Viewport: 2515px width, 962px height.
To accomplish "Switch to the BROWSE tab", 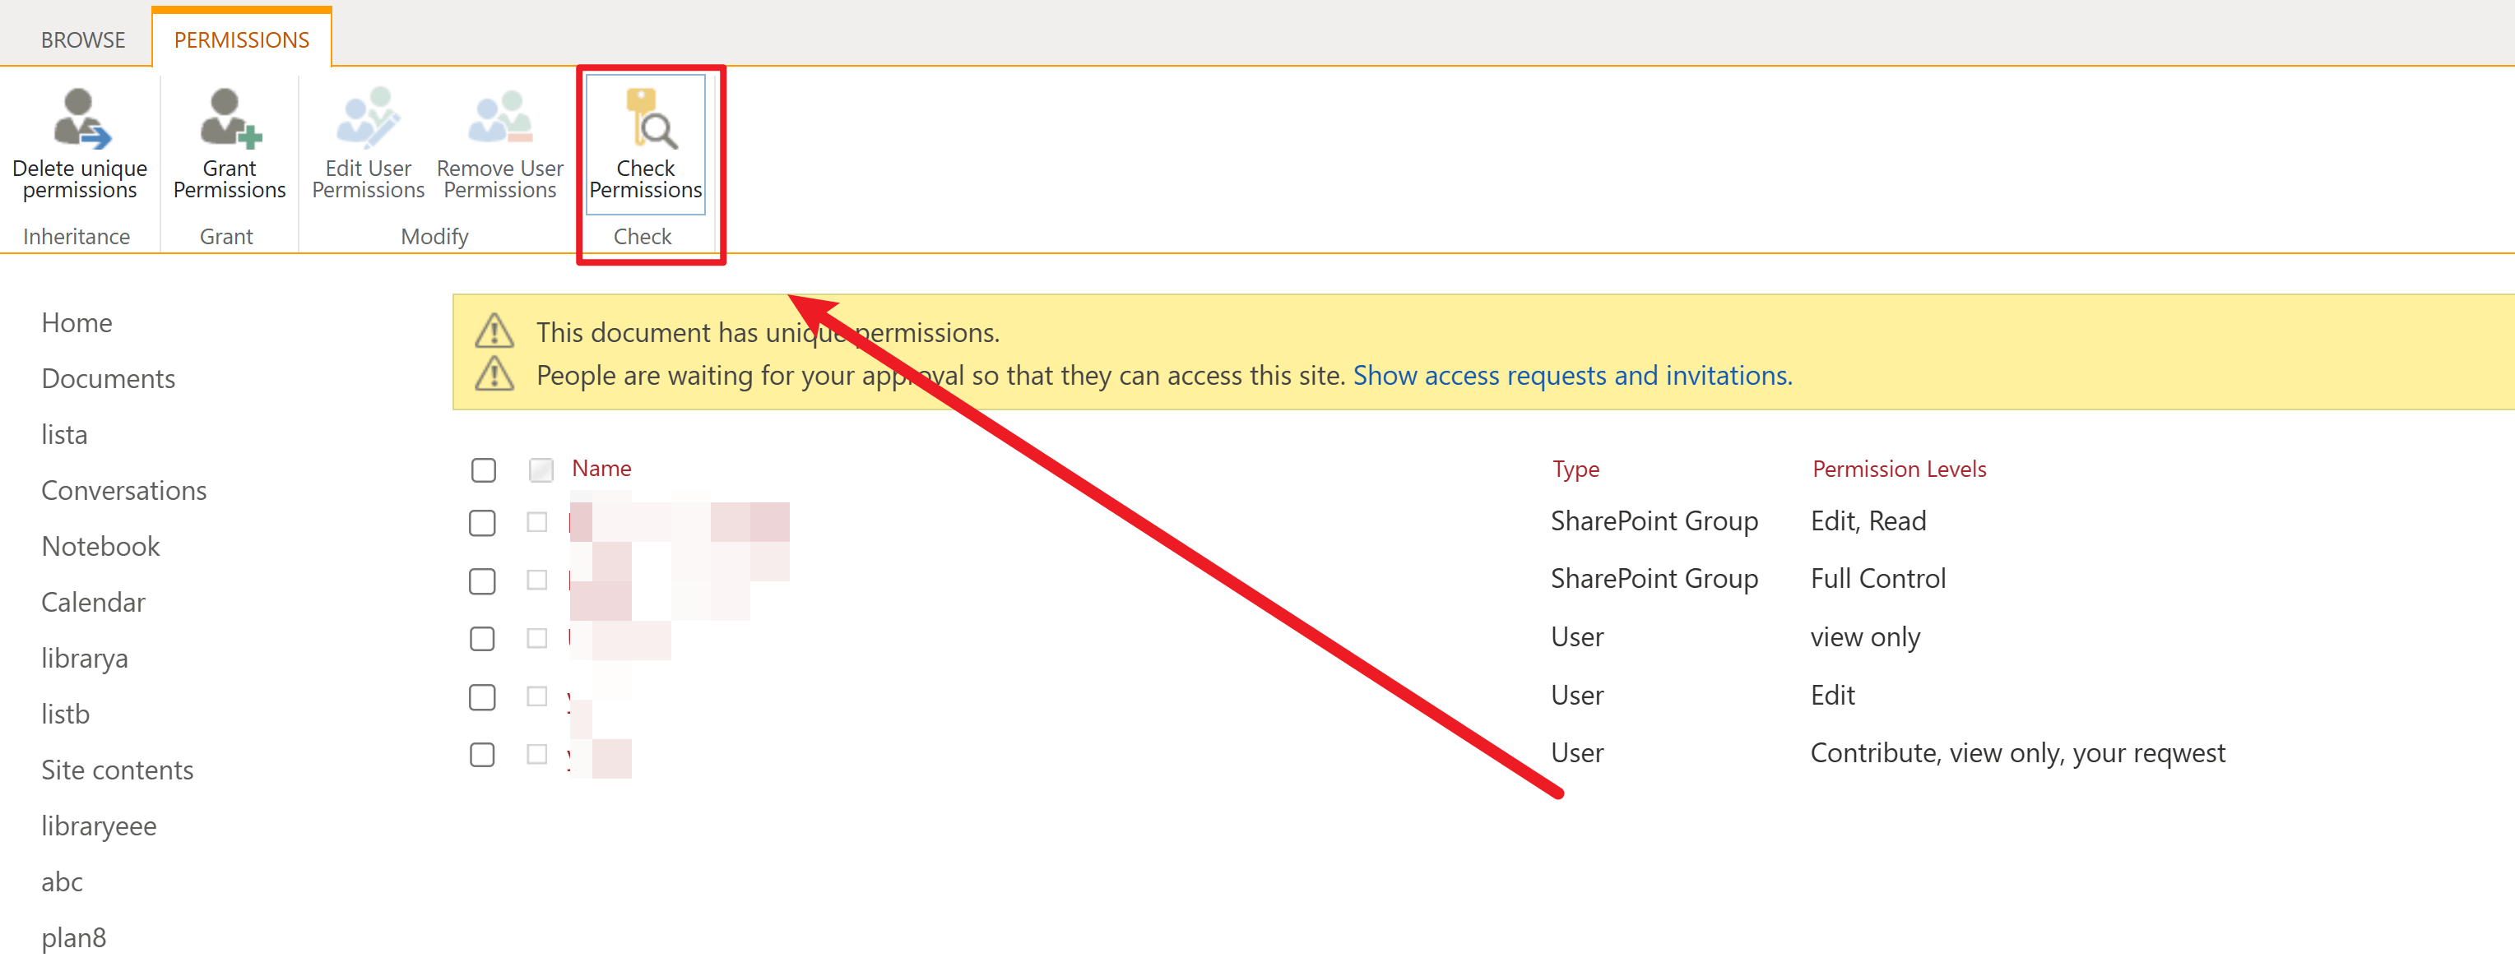I will [x=83, y=40].
